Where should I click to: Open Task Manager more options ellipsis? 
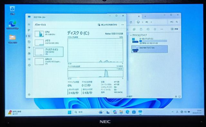pos(123,25)
